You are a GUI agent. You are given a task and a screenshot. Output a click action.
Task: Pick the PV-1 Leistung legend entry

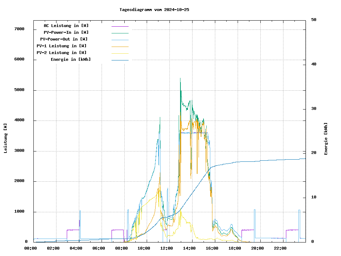tap(61, 46)
